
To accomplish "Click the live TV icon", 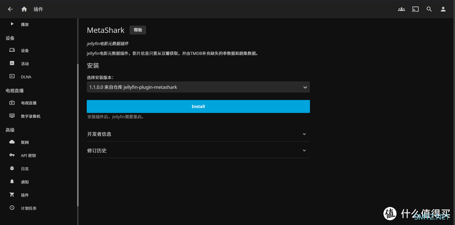I will pyautogui.click(x=12, y=103).
